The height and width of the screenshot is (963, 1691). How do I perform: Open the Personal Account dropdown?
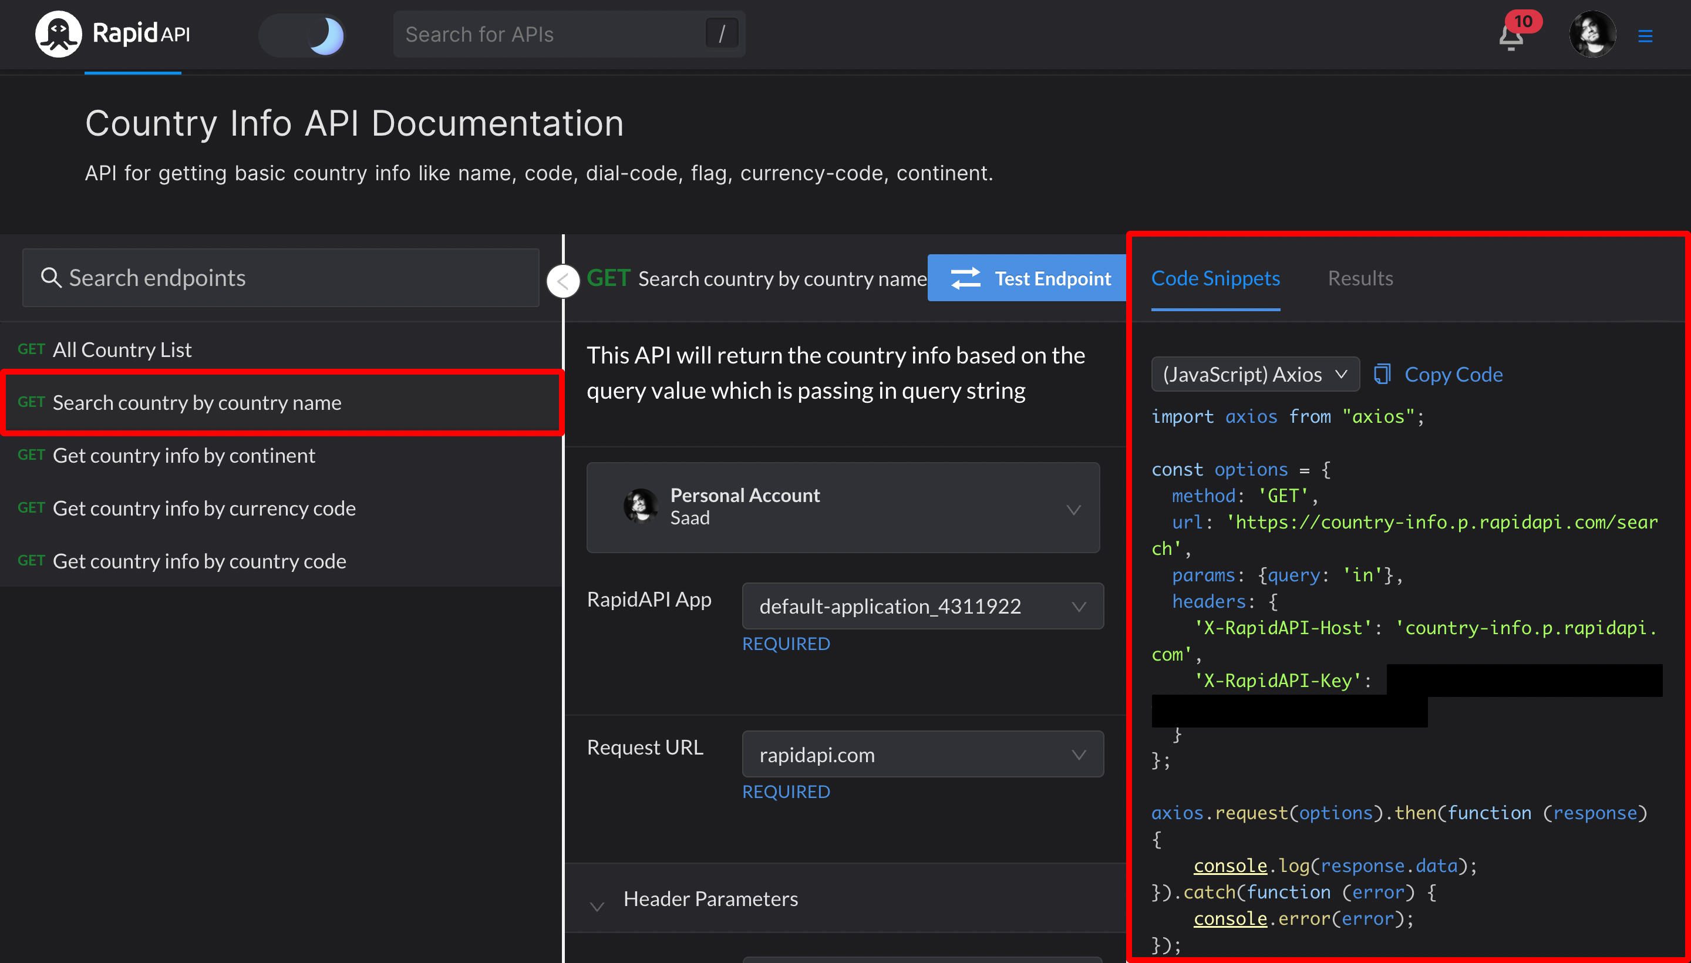coord(843,507)
